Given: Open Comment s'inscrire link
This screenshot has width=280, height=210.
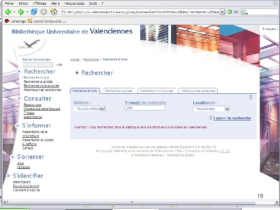Looking at the screenshot, I should click(26, 190).
